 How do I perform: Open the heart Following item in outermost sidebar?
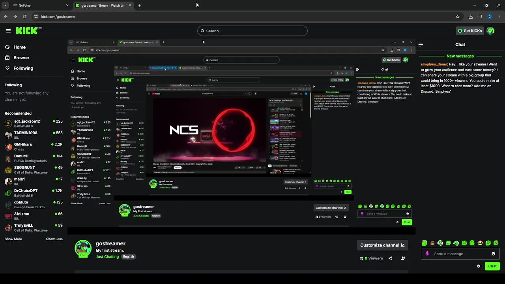[19, 68]
